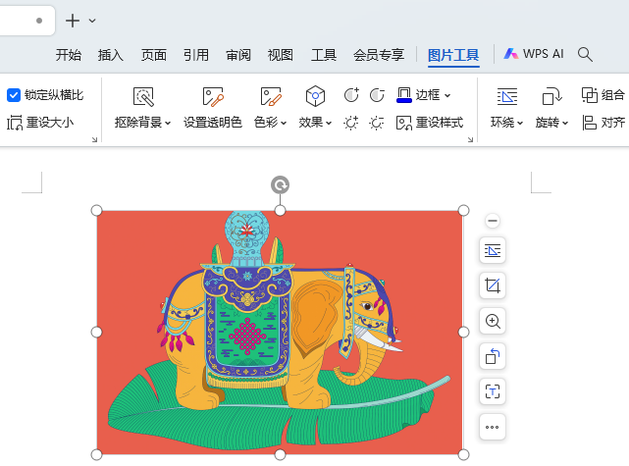This screenshot has width=629, height=466.
Task: Click the 效果 effects cube icon
Action: pos(315,96)
